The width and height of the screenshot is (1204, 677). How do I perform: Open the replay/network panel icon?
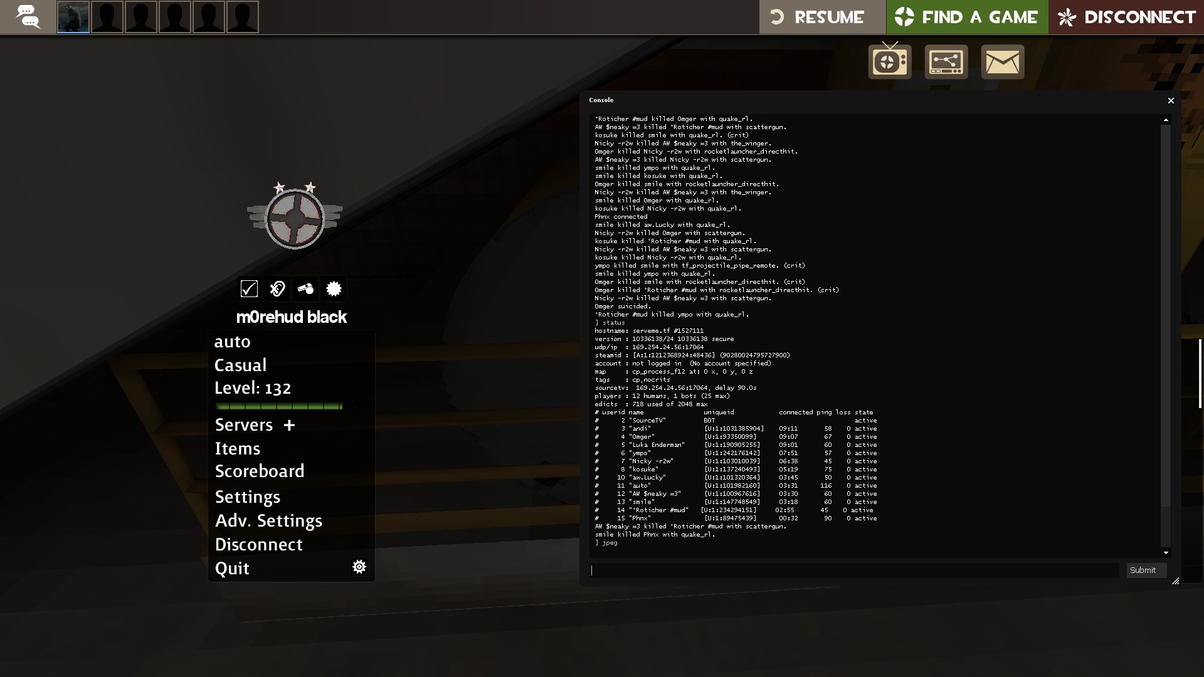(946, 61)
